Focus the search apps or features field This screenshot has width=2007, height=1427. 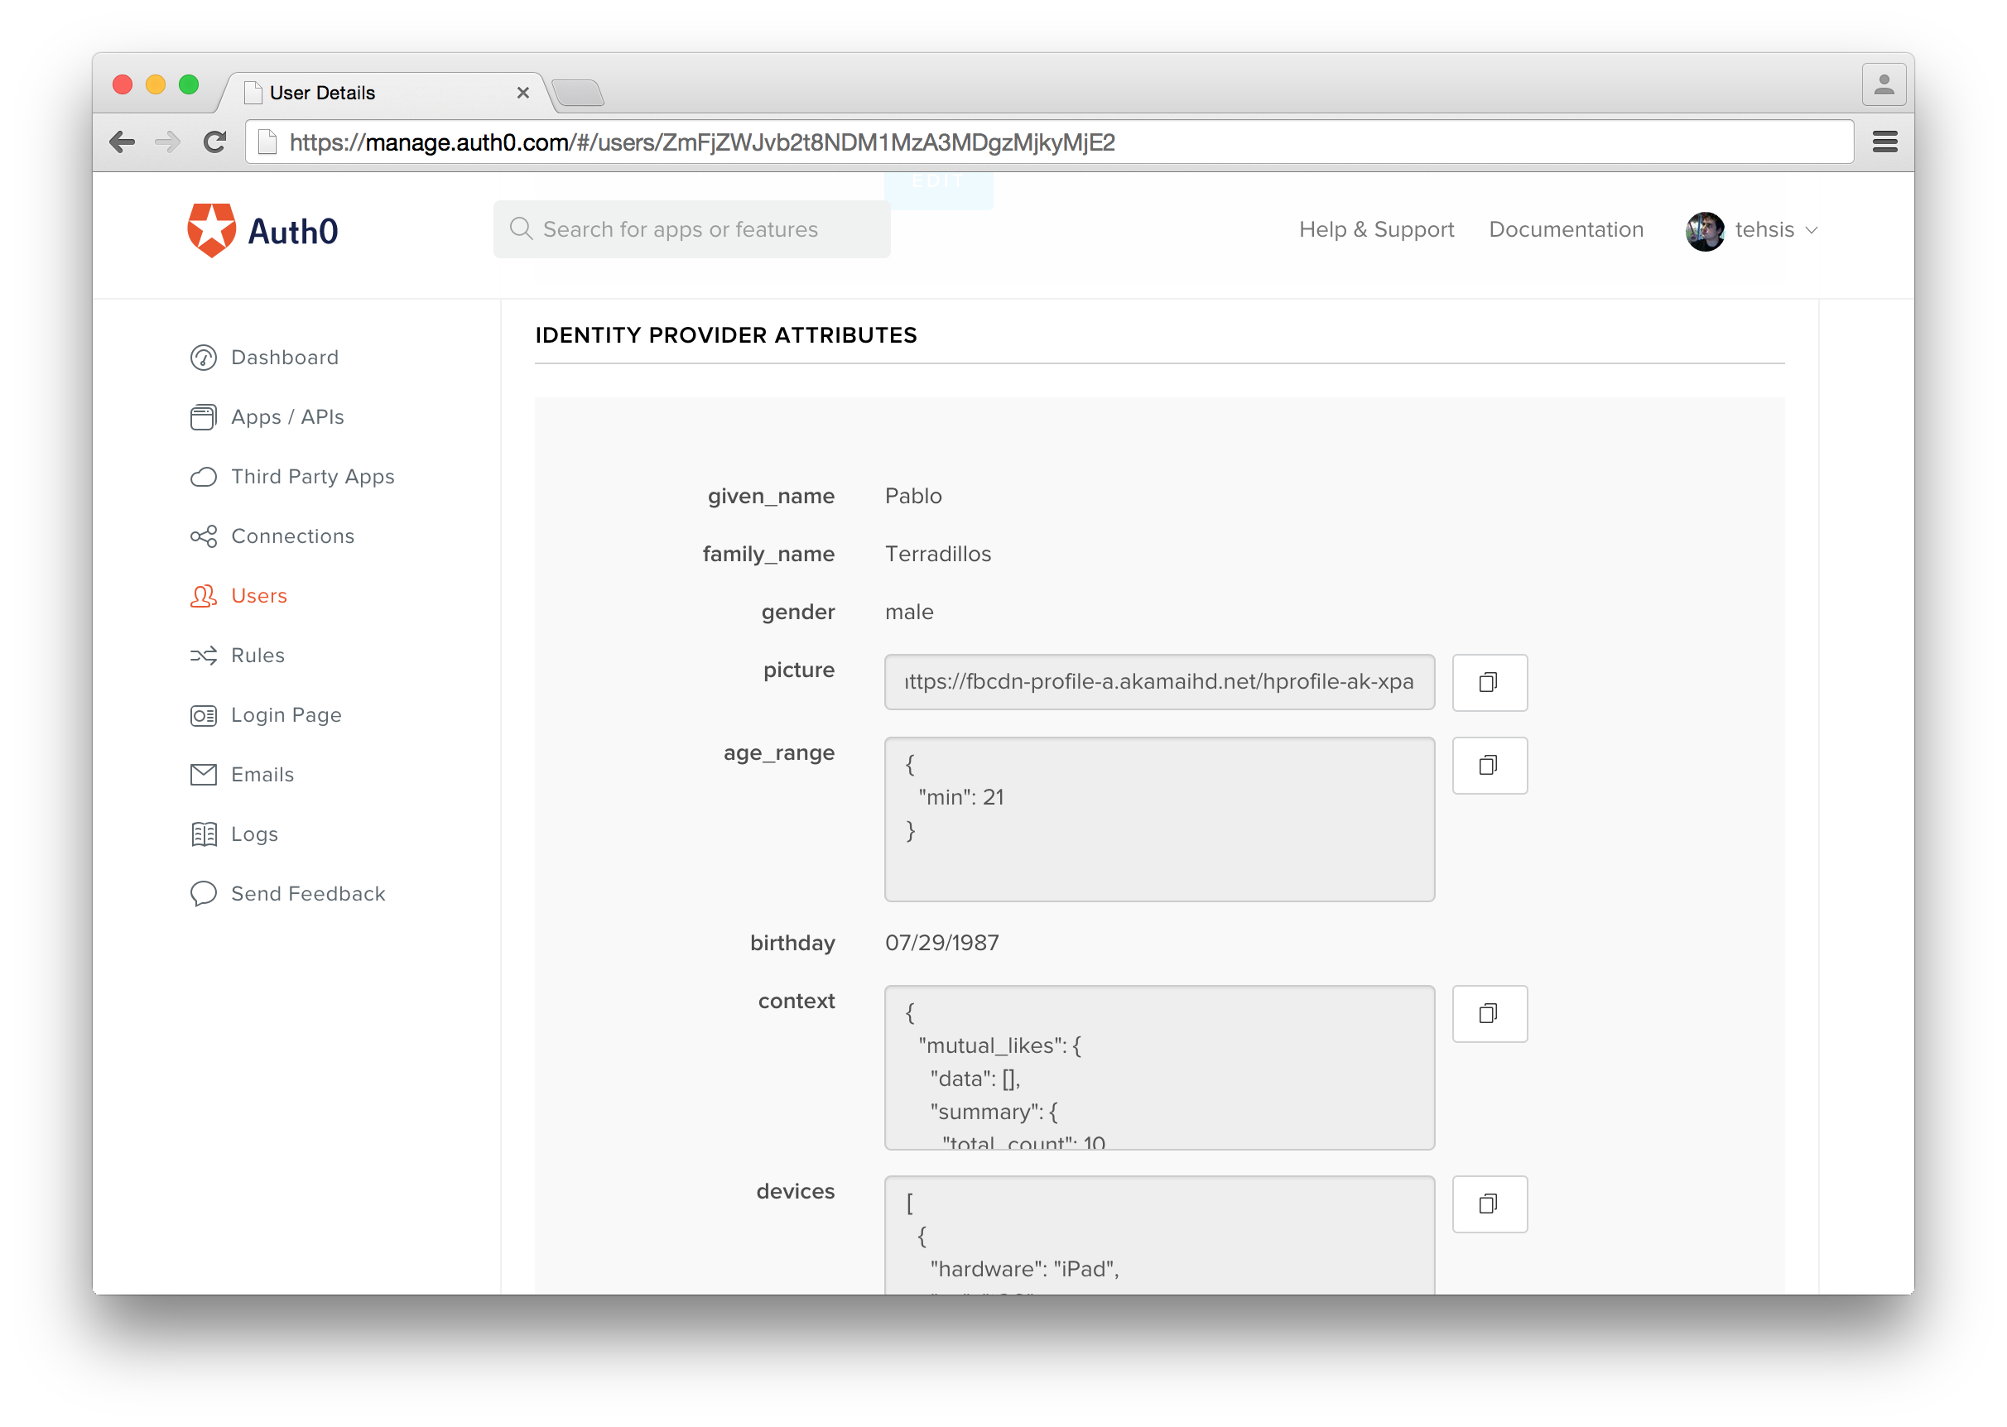691,230
